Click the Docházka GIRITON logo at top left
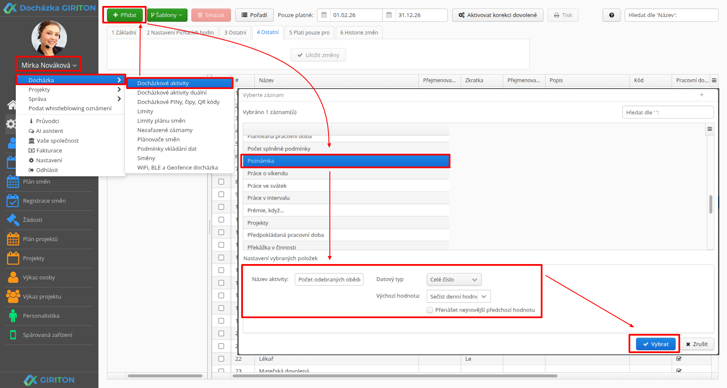This screenshot has height=388, width=727. click(49, 8)
